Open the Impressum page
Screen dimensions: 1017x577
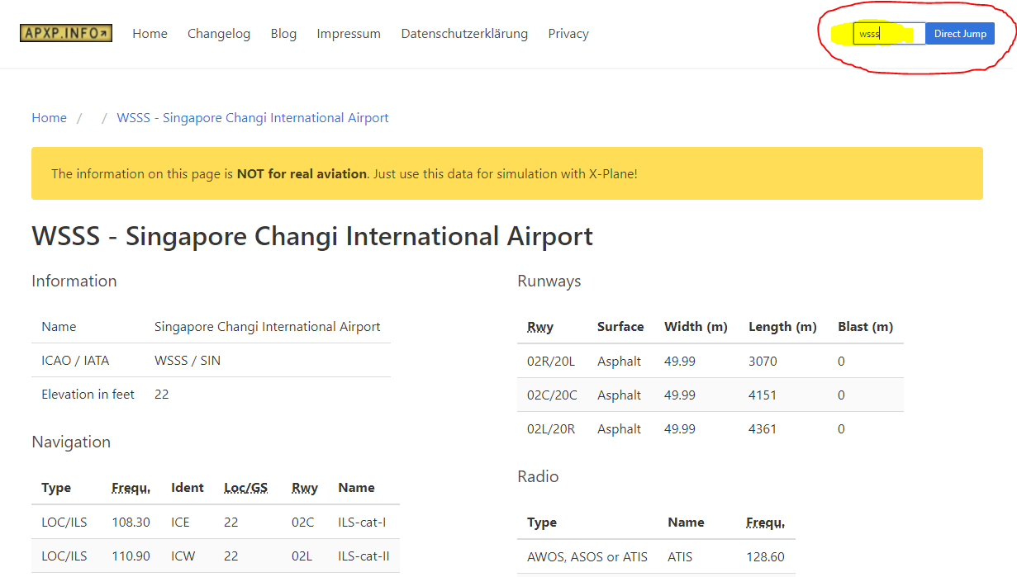coord(349,34)
